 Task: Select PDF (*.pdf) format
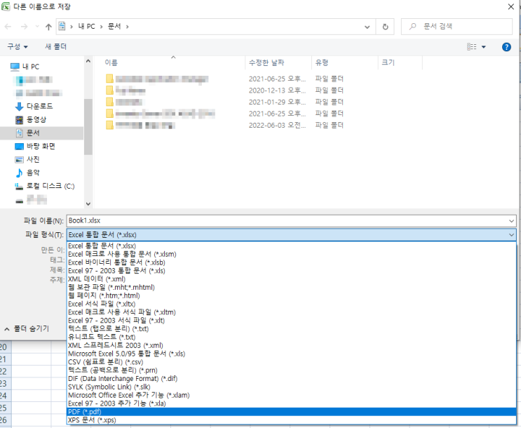coord(292,412)
